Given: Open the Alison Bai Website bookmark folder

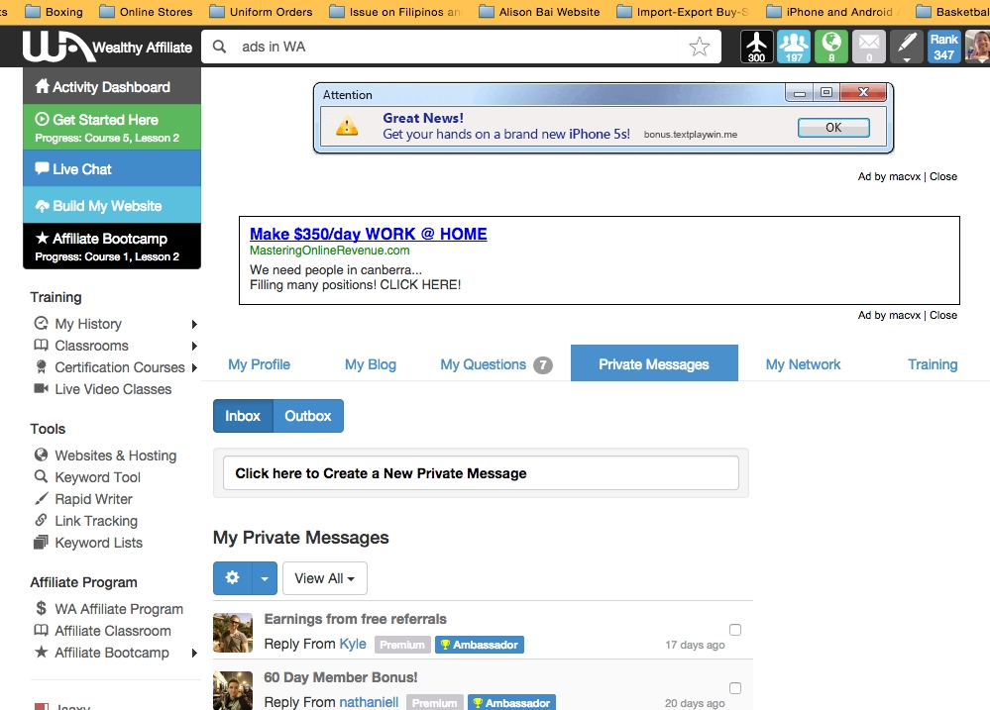Looking at the screenshot, I should coord(539,11).
